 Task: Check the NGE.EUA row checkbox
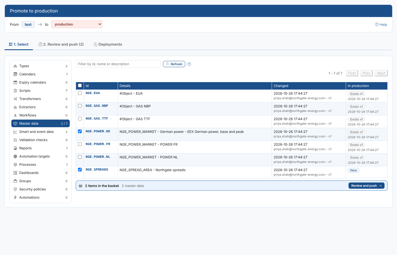click(80, 93)
